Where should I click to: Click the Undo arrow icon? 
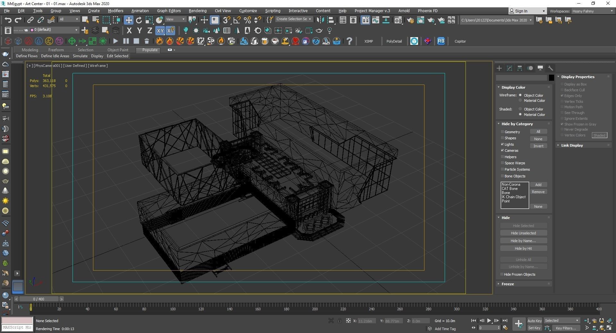pyautogui.click(x=8, y=20)
